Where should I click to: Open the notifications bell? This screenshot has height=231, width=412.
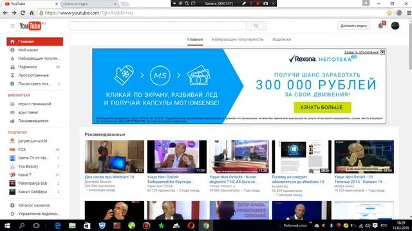[x=380, y=26]
